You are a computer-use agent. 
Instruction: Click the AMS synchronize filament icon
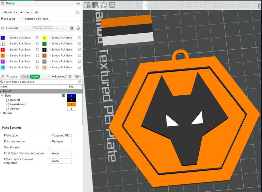tap(72, 28)
